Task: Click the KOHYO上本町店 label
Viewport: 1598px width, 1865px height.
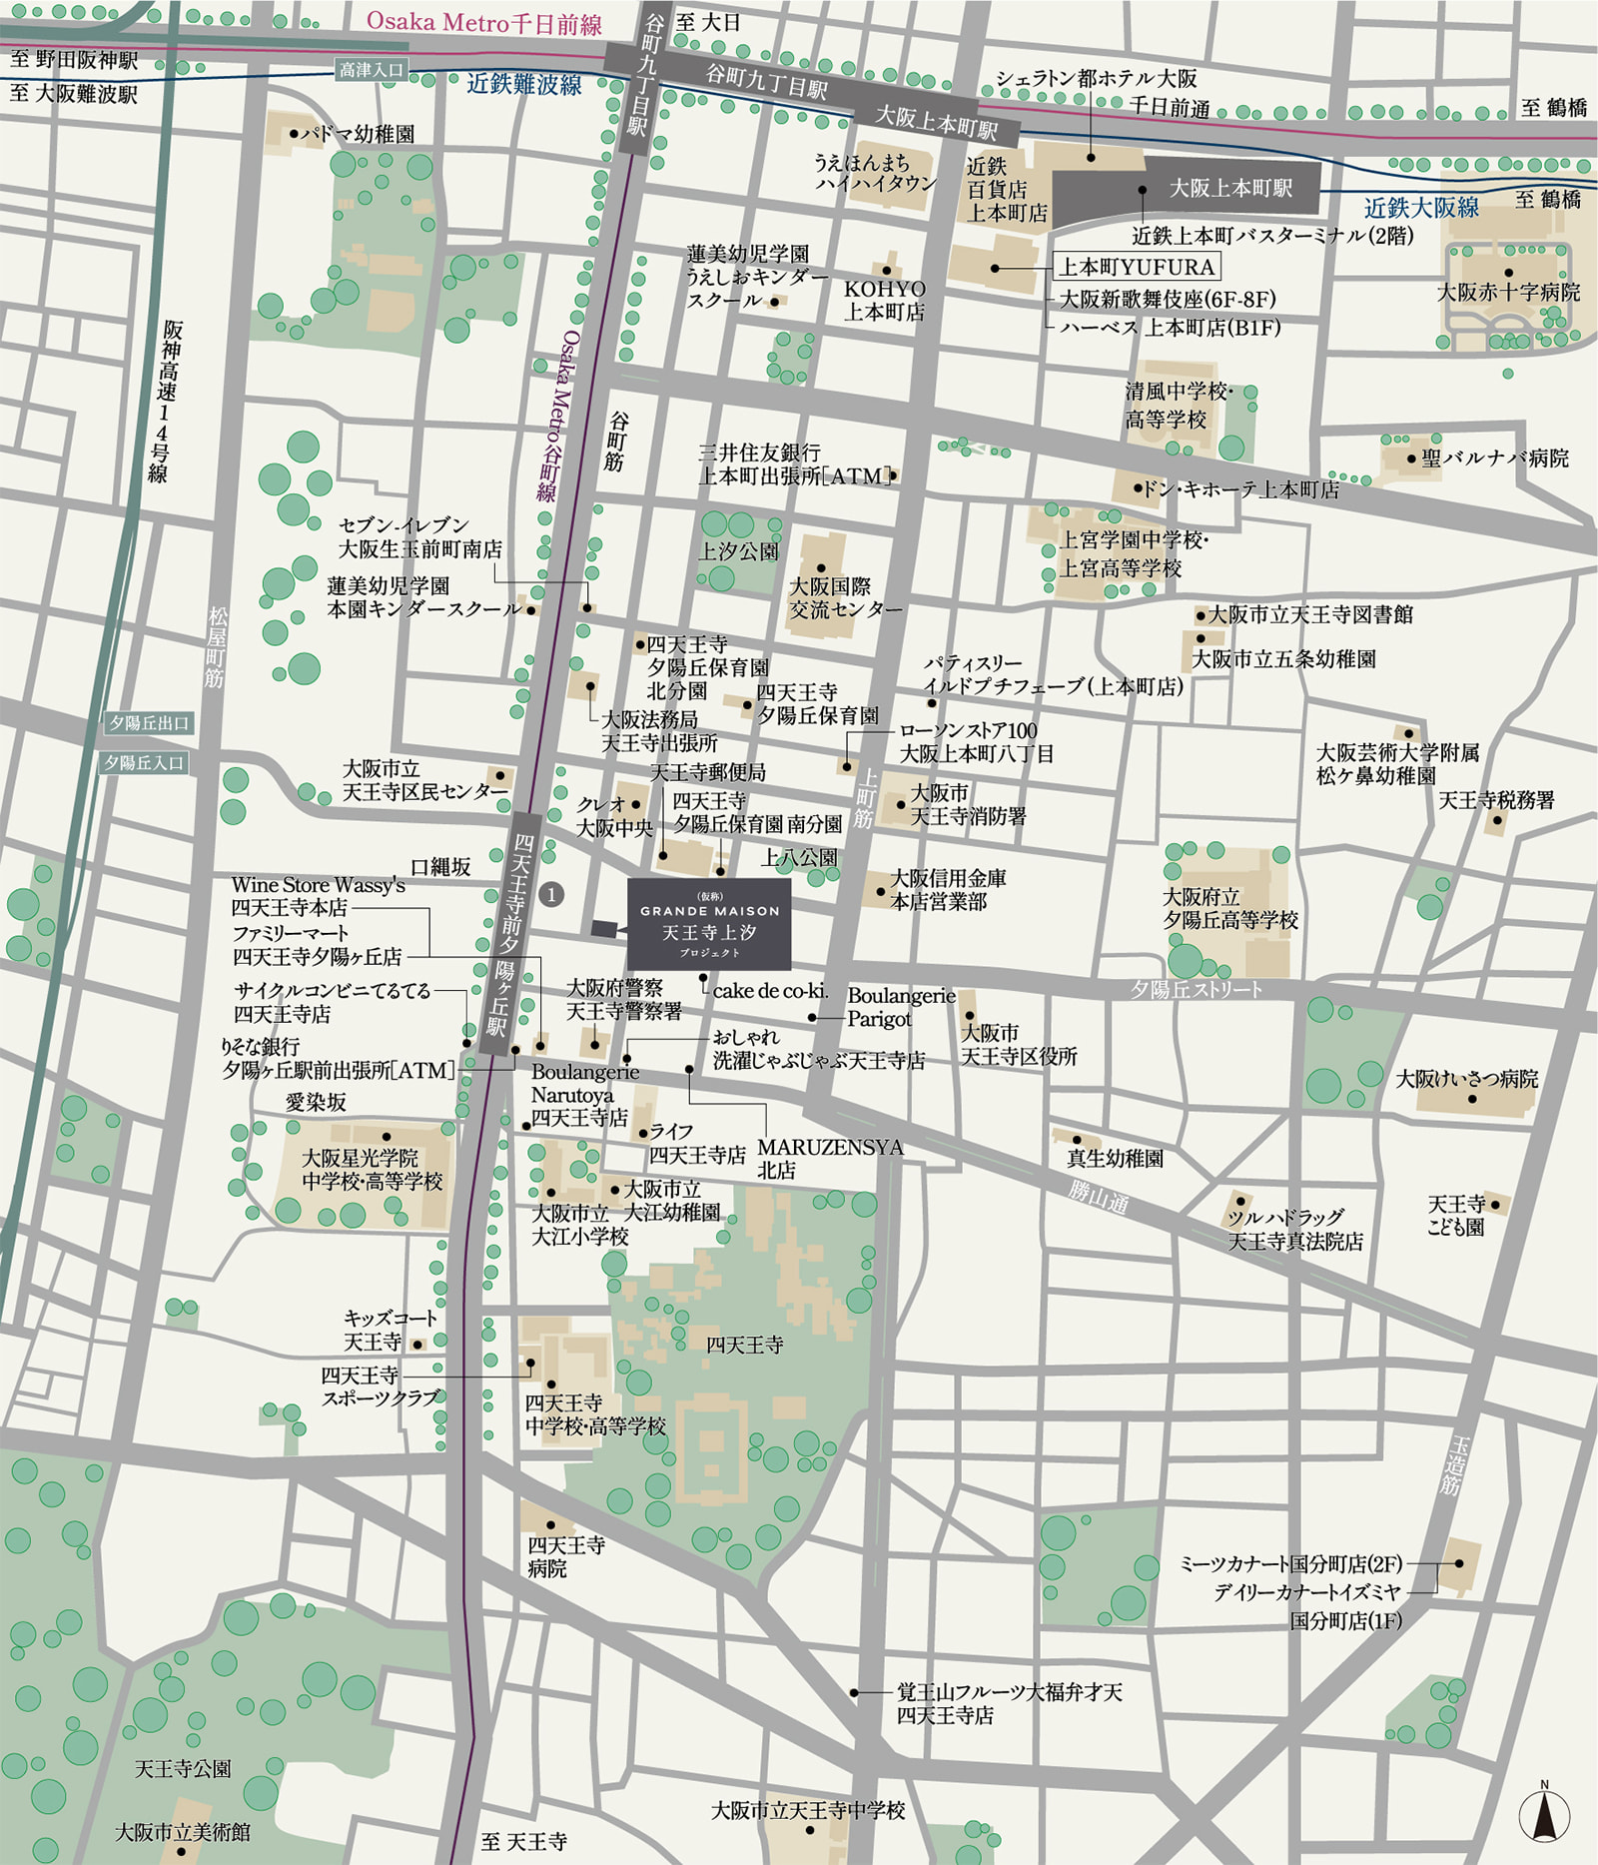Action: coord(885,300)
